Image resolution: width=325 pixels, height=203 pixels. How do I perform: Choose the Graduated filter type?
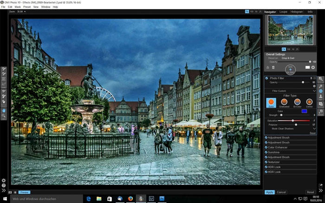tap(284, 102)
